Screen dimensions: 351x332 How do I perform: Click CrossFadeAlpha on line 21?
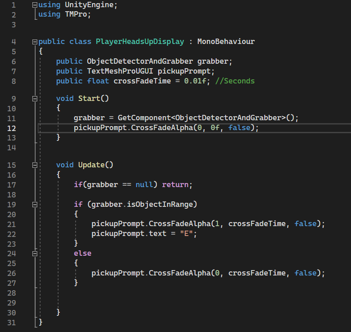tap(180, 223)
